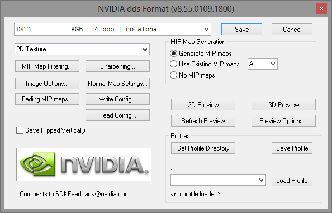The width and height of the screenshot is (332, 213).
Task: Expand the MIP level count 'All' dropdown
Action: point(263,64)
